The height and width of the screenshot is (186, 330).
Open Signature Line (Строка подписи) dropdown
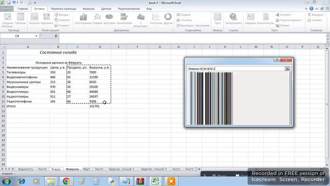pyautogui.click(x=289, y=20)
